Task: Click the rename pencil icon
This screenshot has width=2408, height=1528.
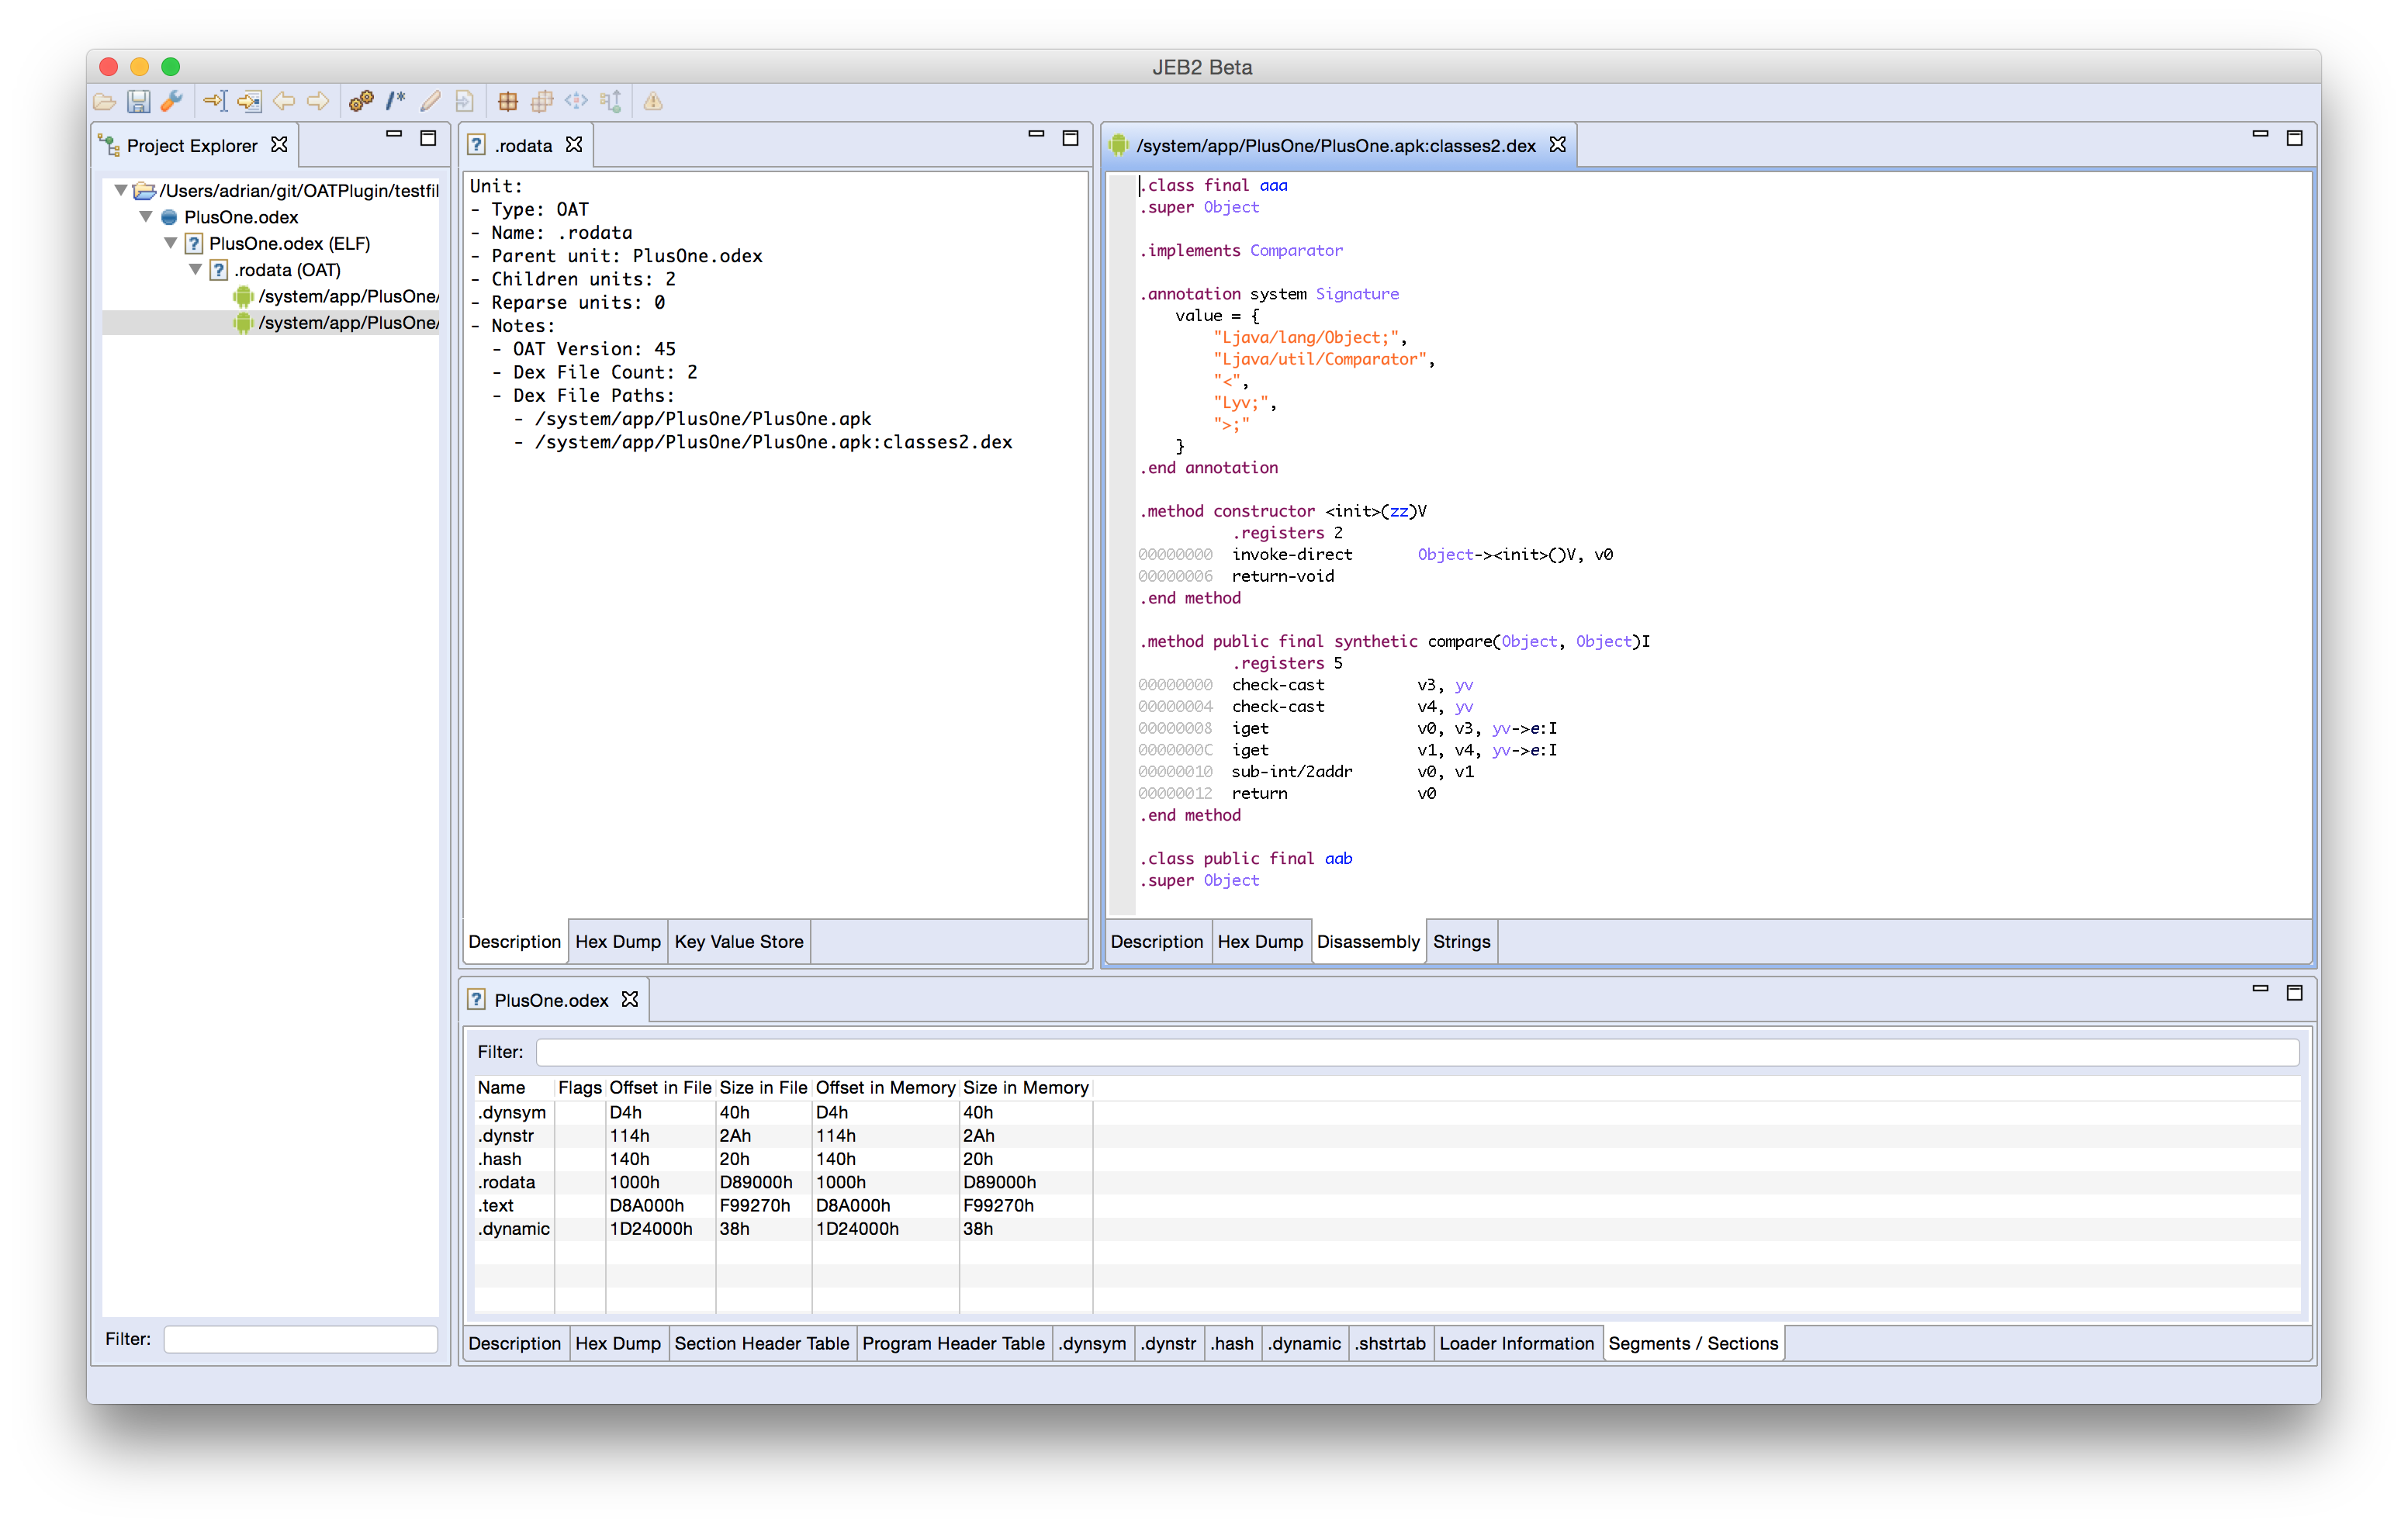Action: (x=430, y=101)
